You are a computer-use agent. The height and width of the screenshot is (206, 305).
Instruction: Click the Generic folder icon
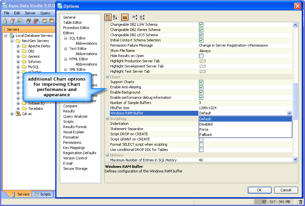pyautogui.click(x=24, y=56)
